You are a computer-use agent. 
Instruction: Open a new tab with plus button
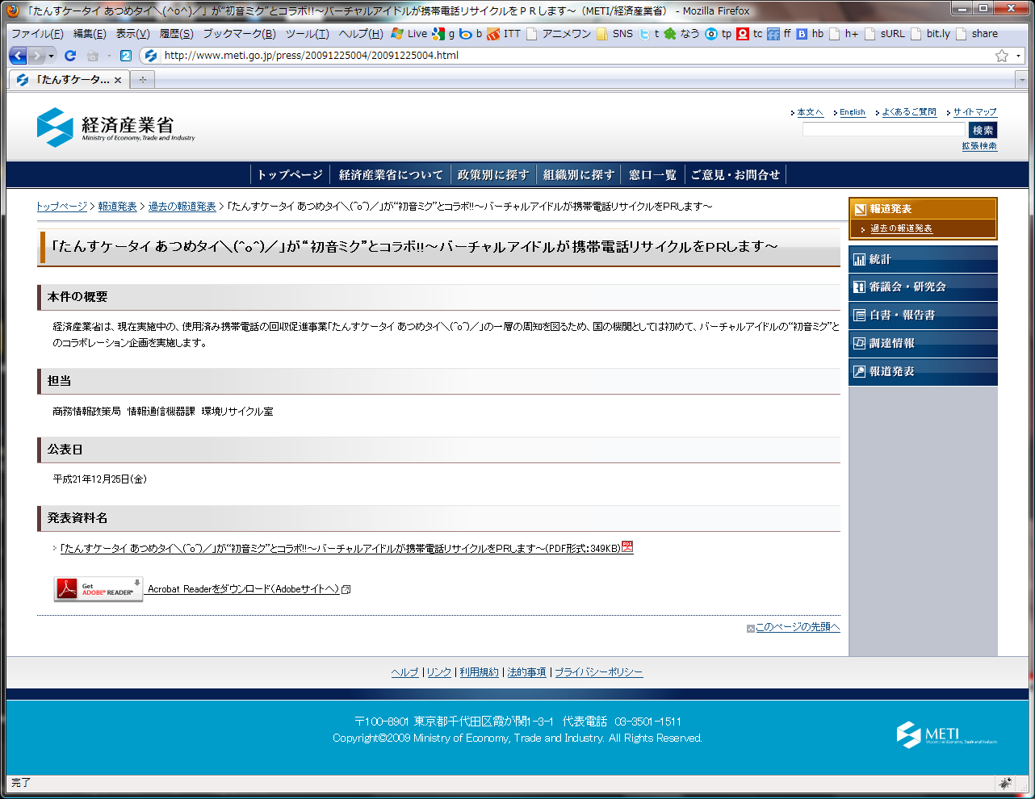pos(143,80)
